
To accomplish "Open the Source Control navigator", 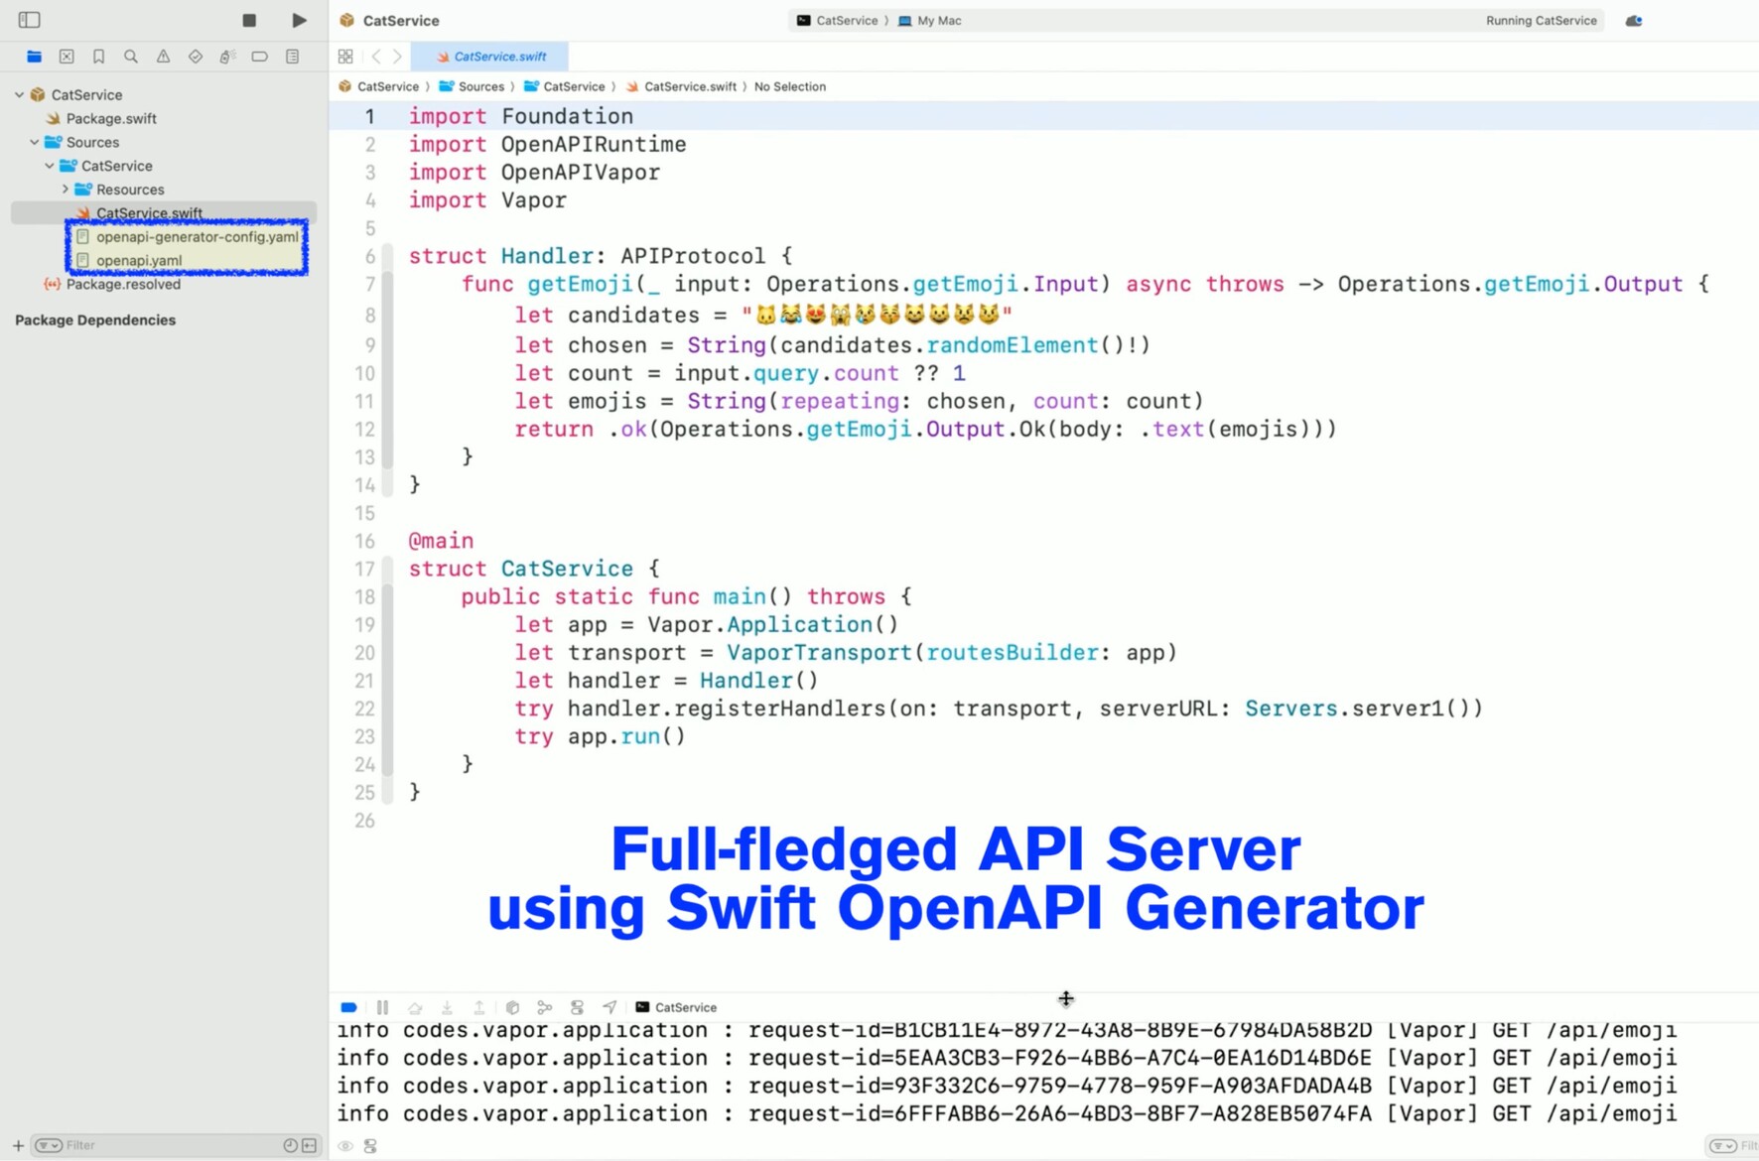I will point(67,57).
